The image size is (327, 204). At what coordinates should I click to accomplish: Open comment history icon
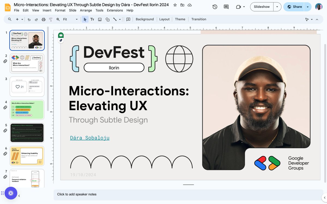226,7
